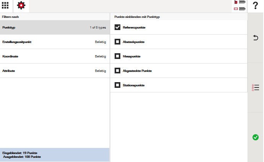
Task: Enable the Absteckpunkte checkbox
Action: [118, 42]
